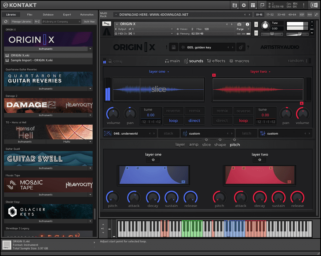321x256 pixels.
Task: Click the random options dots icon
Action: coord(307,61)
